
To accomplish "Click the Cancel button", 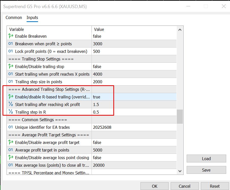I will click(185, 186).
